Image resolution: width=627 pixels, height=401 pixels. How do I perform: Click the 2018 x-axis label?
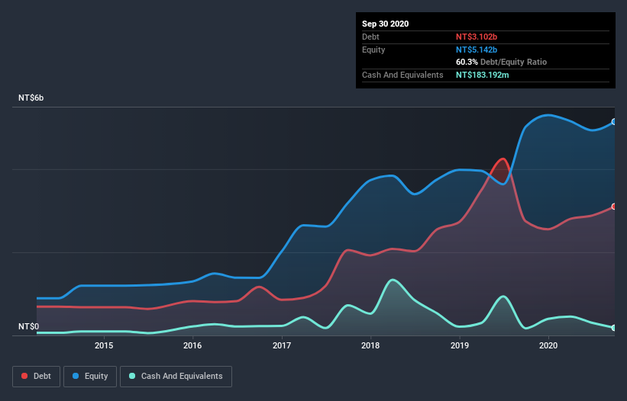pos(370,345)
